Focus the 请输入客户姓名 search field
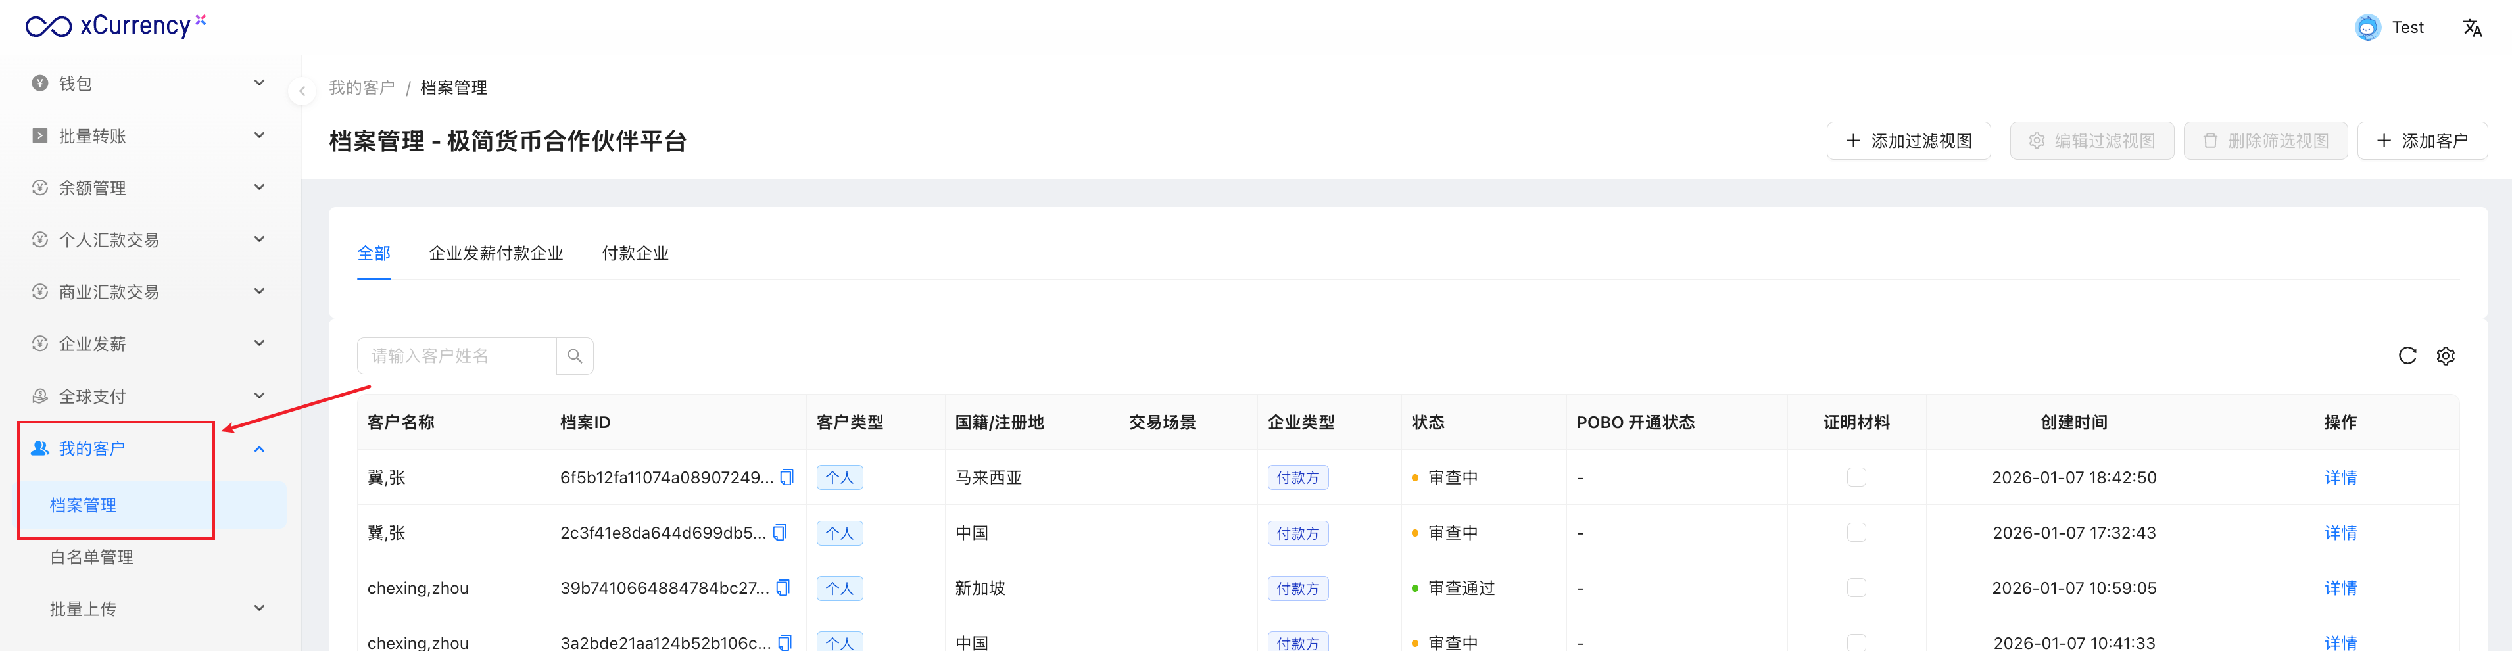2512x651 pixels. point(456,356)
